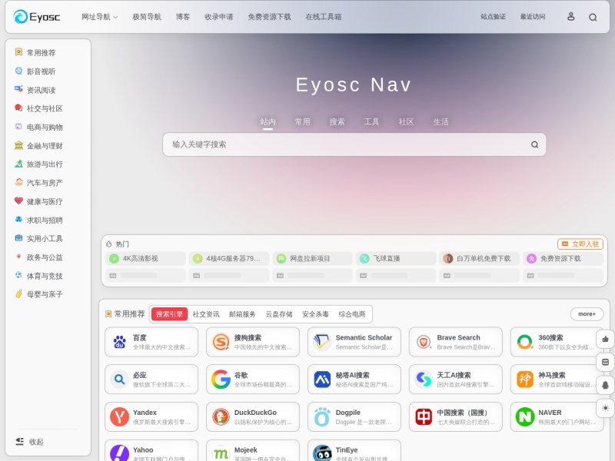Click the 站点验证 link
This screenshot has width=615, height=461.
click(x=493, y=17)
